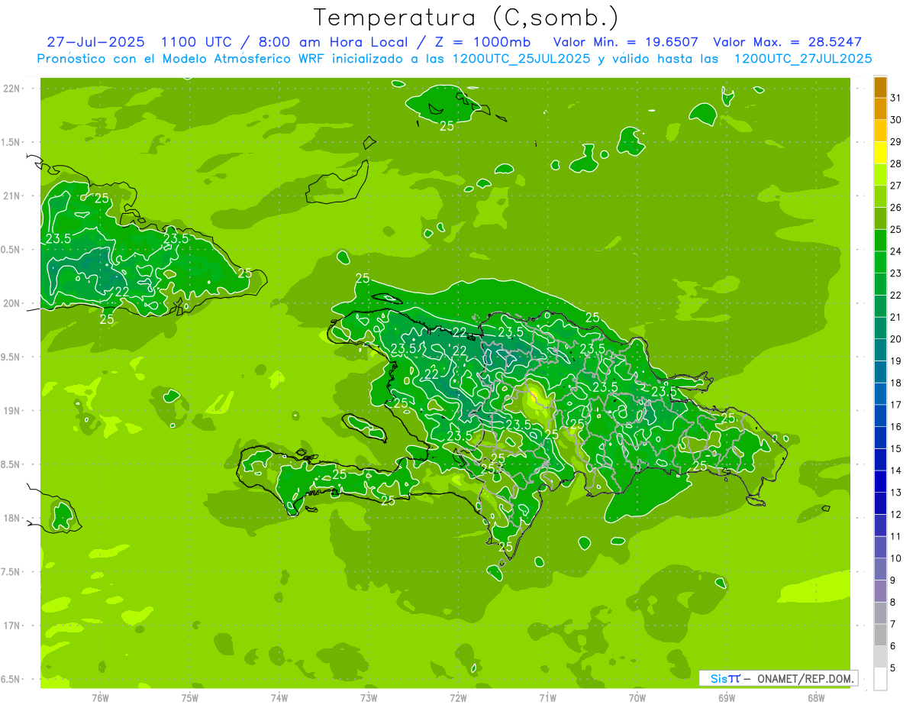Click the '18N' latitude axis label
Screen dimensions: 916x708
click(x=13, y=518)
